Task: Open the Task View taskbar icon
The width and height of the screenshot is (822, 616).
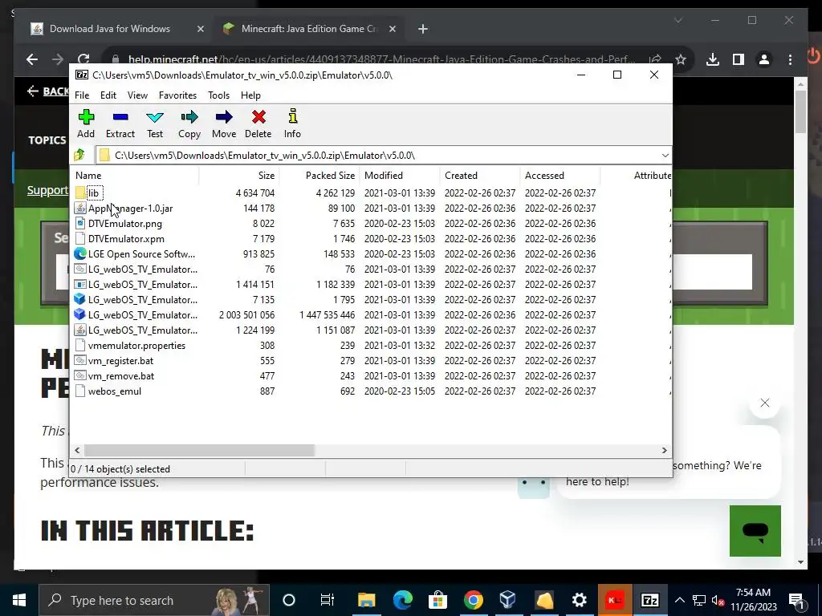Action: [328, 600]
